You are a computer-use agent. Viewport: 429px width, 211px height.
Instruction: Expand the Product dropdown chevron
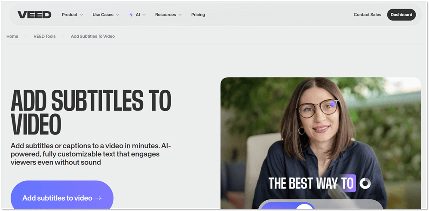pos(81,15)
